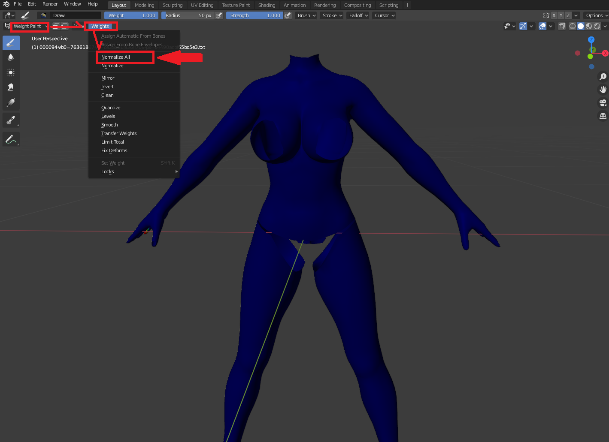Switch to the Sculpting workspace tab

(173, 5)
